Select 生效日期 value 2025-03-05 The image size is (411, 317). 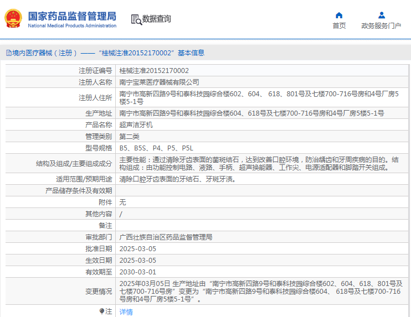137,261
